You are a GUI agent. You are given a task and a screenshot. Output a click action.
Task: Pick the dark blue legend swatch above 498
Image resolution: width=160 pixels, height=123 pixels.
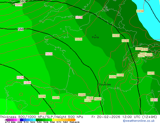[x=21, y=120]
